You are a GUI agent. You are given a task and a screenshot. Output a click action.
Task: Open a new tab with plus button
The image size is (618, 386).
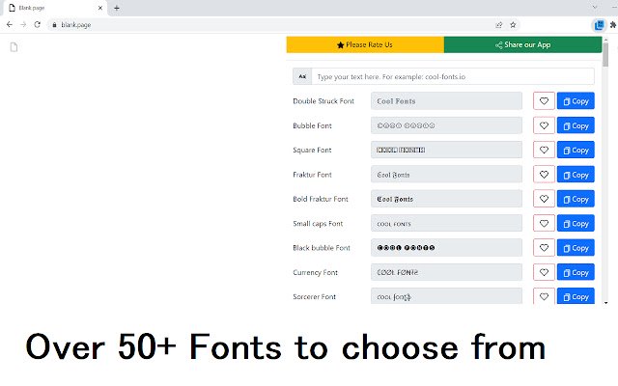point(117,8)
